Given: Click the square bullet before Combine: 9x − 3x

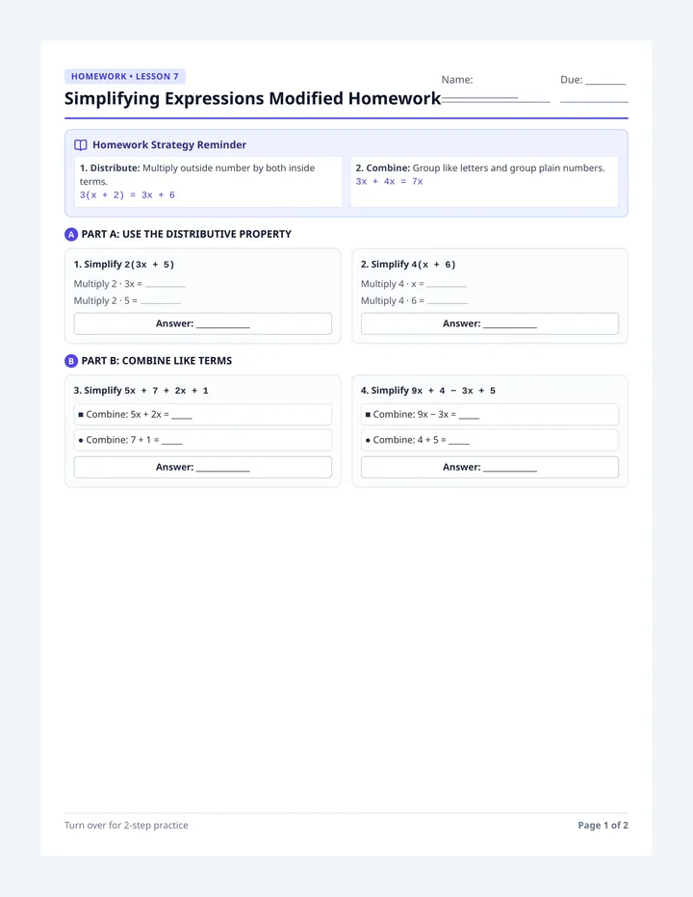Looking at the screenshot, I should 368,415.
